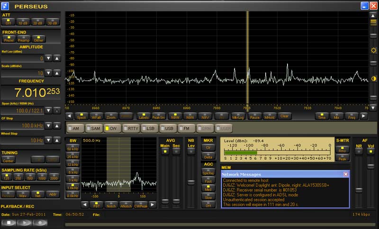Select CW demodulation mode
The height and width of the screenshot is (229, 379).
112,128
